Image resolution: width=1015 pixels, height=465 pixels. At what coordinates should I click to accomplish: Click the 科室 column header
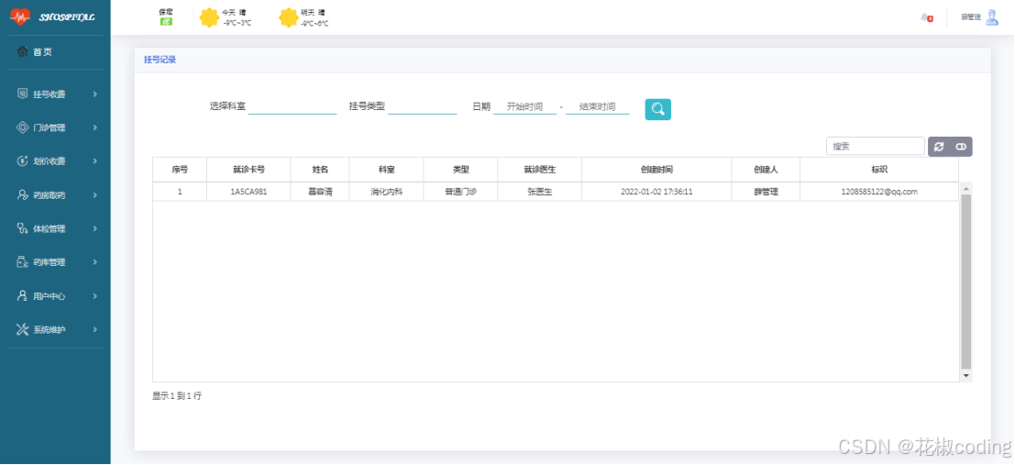(386, 170)
